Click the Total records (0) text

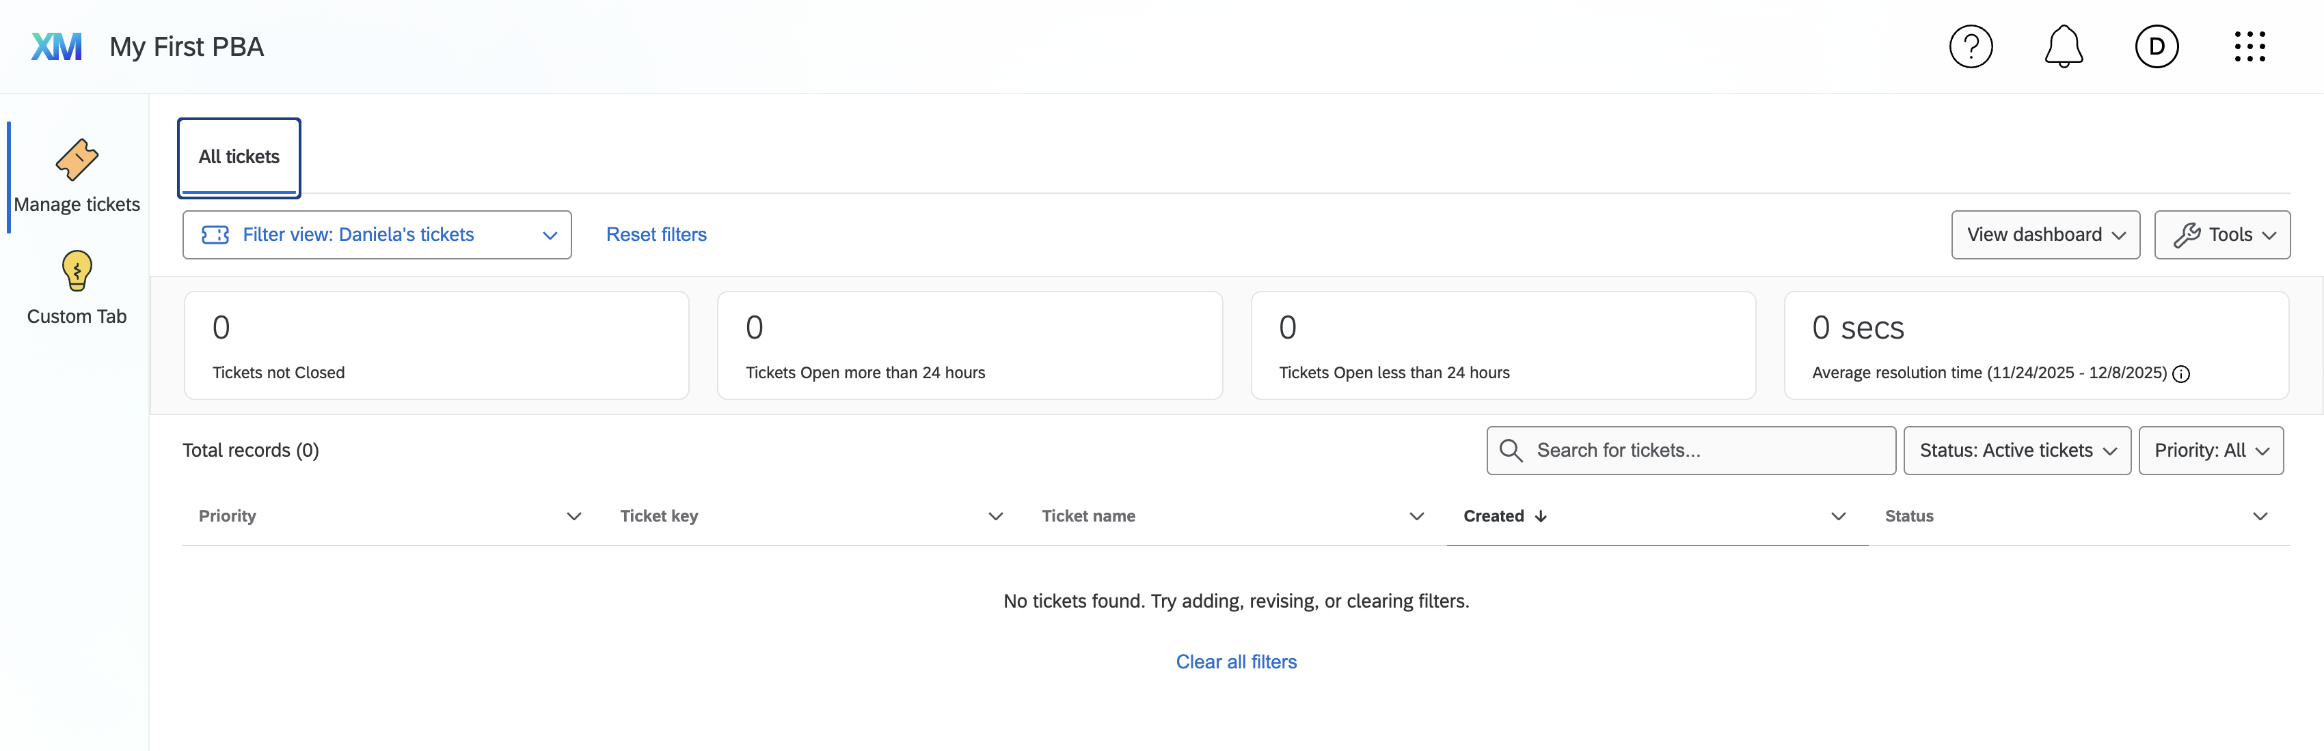[x=251, y=450]
